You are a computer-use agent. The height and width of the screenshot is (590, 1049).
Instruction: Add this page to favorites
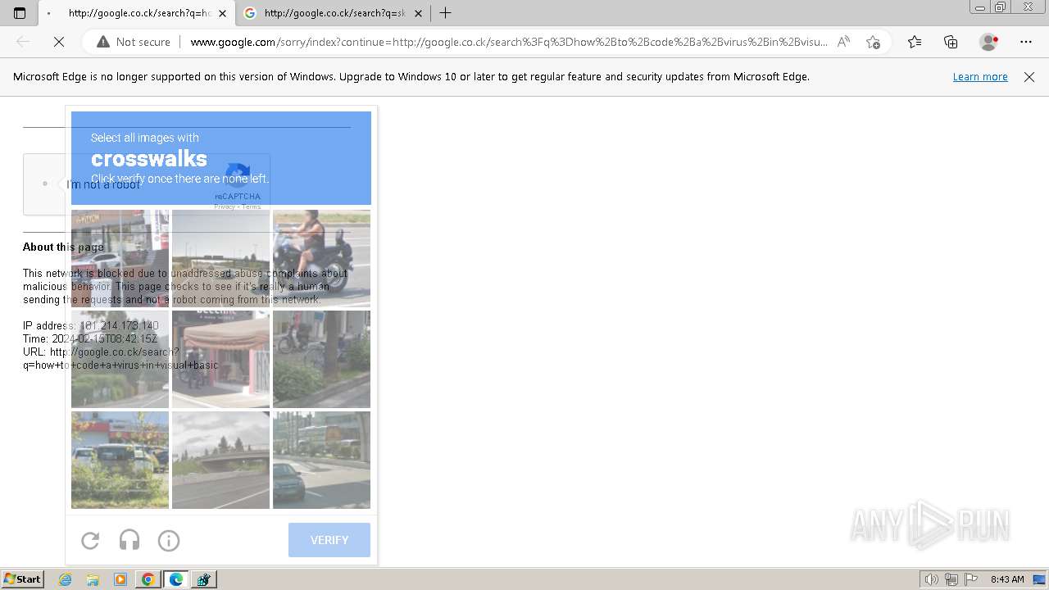click(873, 42)
